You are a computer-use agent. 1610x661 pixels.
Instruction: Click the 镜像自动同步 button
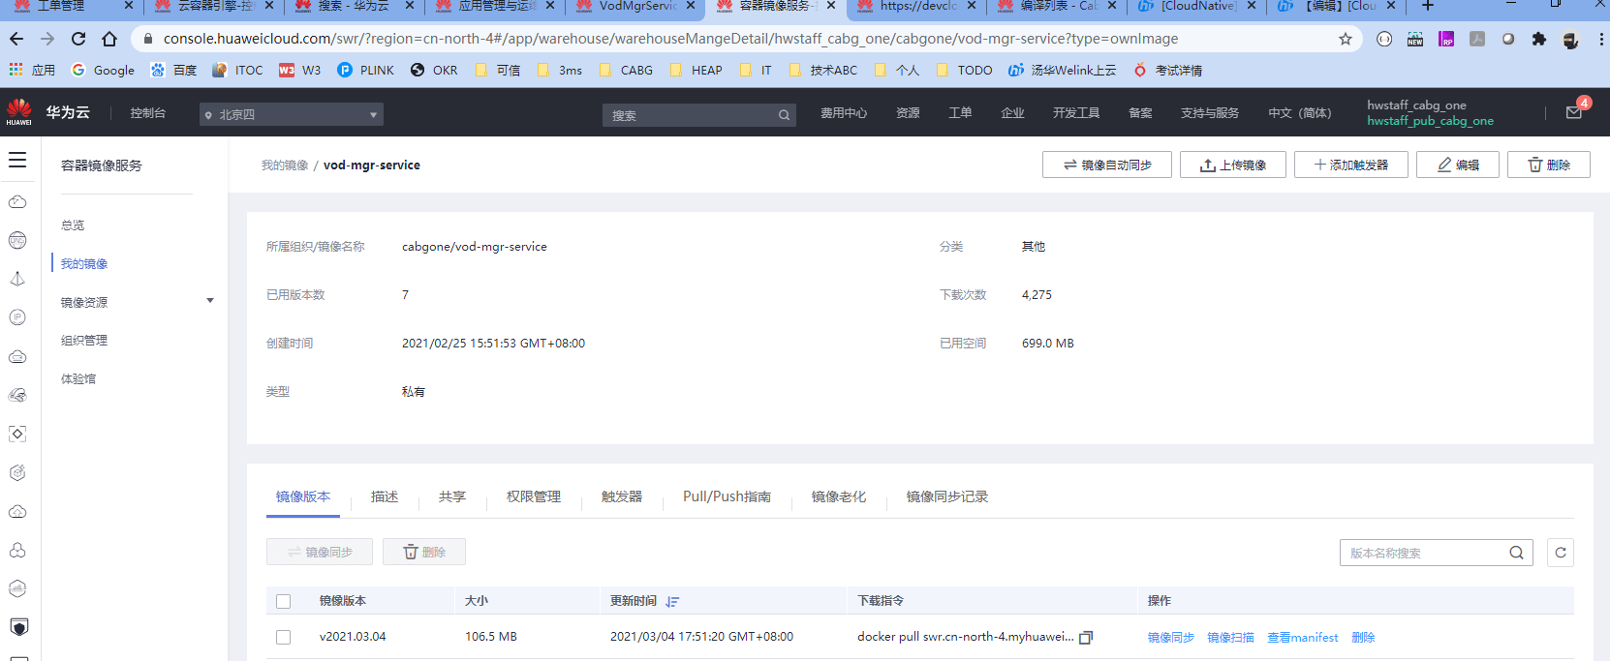pos(1107,165)
